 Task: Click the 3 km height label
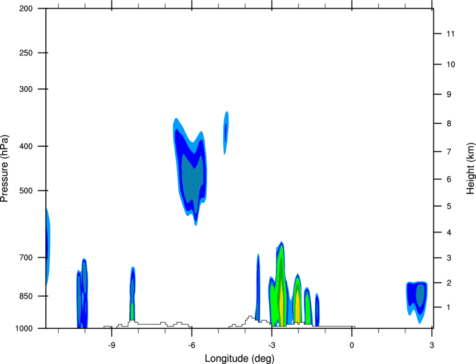[449, 258]
